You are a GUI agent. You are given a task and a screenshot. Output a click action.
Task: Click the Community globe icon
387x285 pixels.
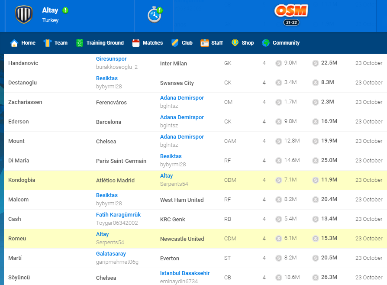pos(266,43)
